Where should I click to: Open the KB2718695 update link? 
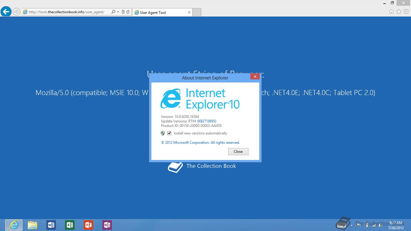[207, 121]
